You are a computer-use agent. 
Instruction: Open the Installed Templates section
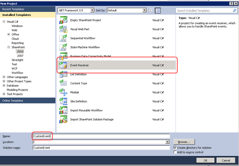click(x=28, y=15)
